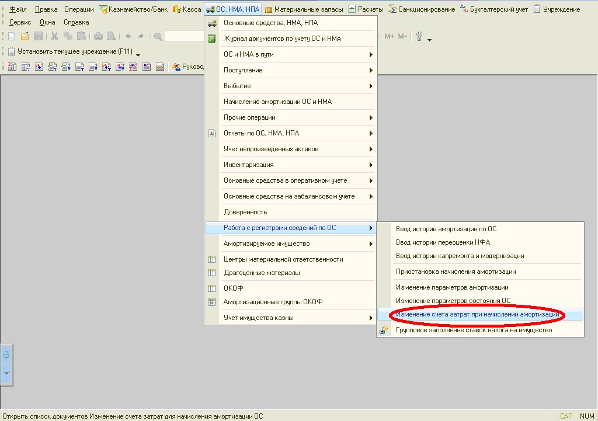Click the table with blue T icon
598x421 pixels.
[x=26, y=67]
